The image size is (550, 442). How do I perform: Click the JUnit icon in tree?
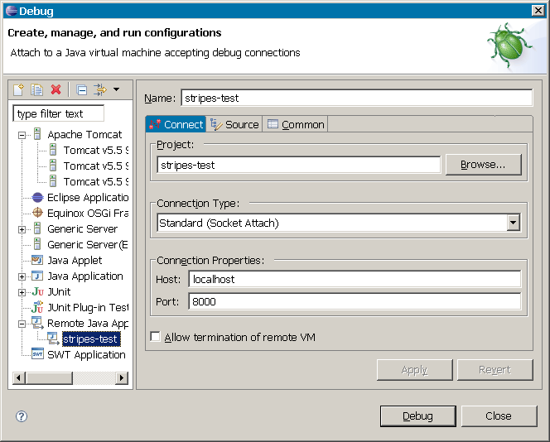click(37, 291)
